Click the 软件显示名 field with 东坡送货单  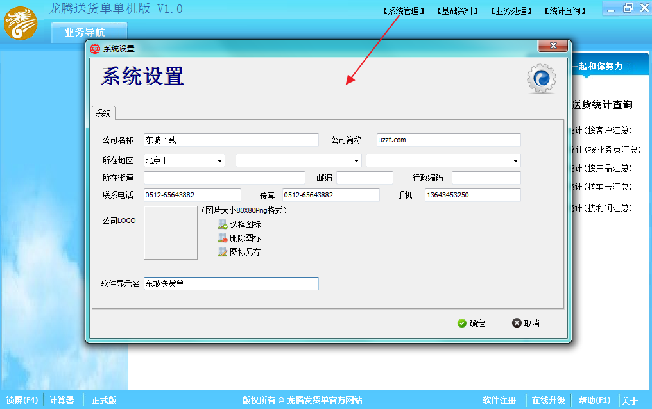pos(231,283)
